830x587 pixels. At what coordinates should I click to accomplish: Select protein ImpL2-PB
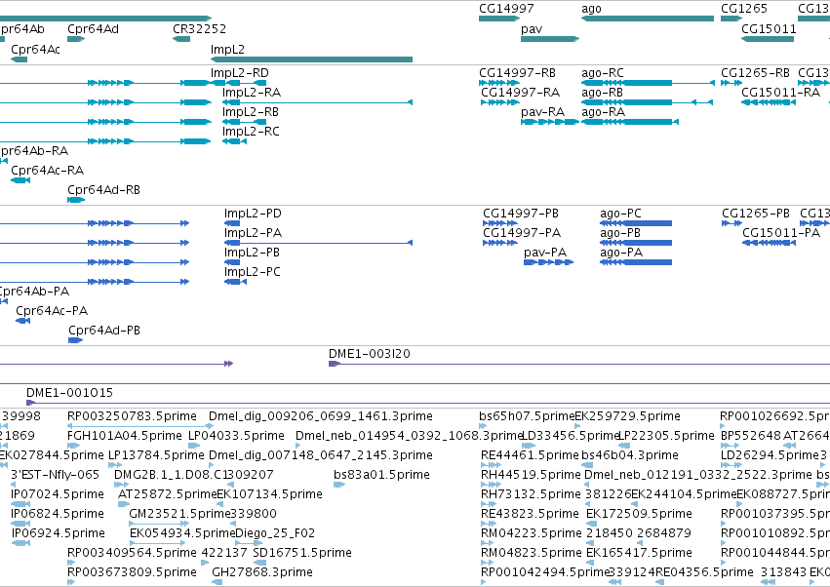tap(252, 253)
